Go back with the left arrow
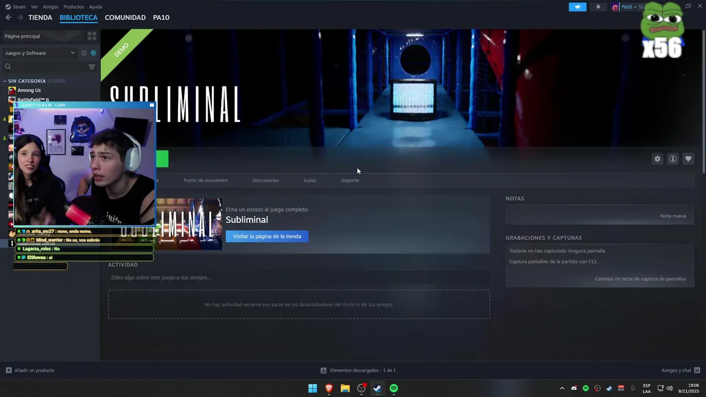 point(8,18)
